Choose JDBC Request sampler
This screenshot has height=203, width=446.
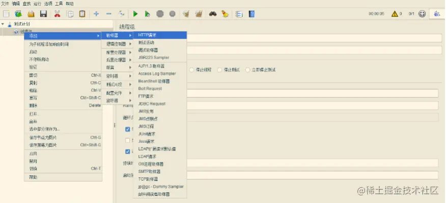pyautogui.click(x=160, y=104)
